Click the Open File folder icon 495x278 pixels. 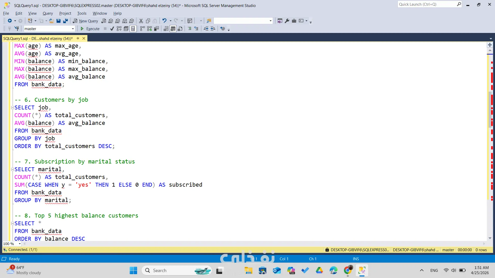[x=52, y=21]
